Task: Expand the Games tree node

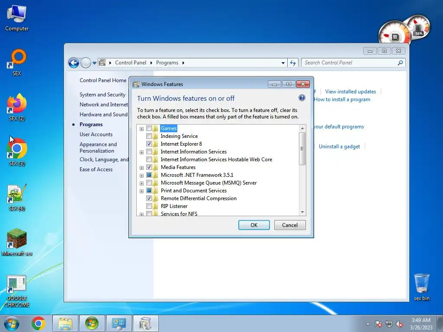Action: point(141,129)
